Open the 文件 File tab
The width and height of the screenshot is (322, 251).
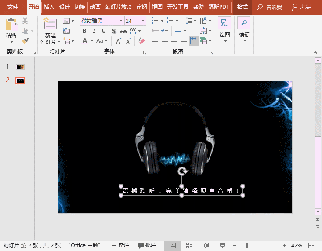[x=13, y=7]
